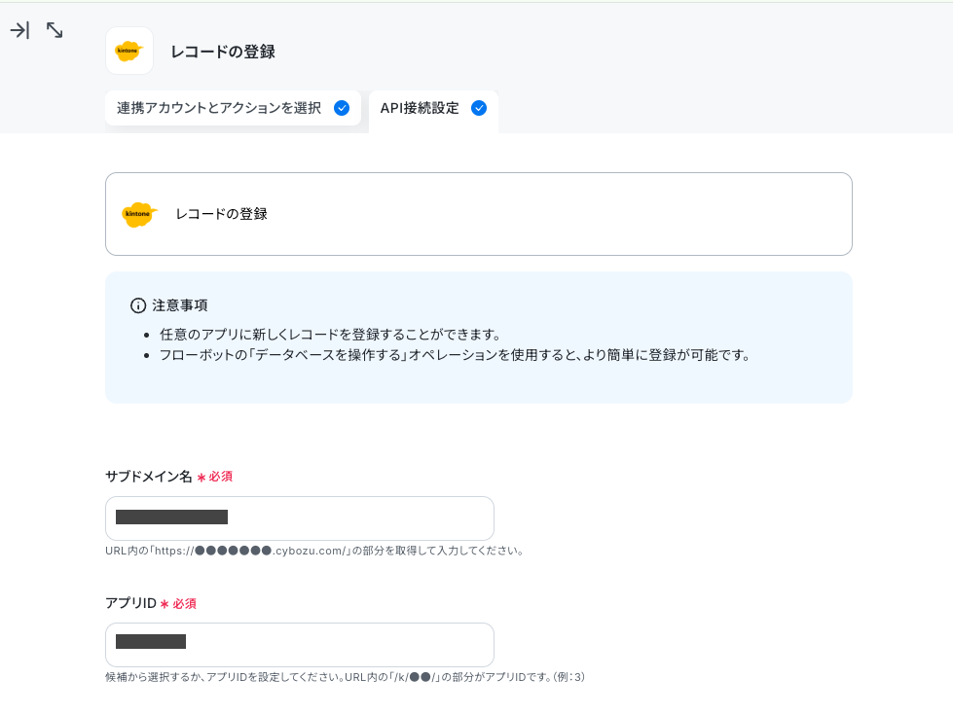
Task: Open the アプリID candidate field
Action: click(x=300, y=645)
